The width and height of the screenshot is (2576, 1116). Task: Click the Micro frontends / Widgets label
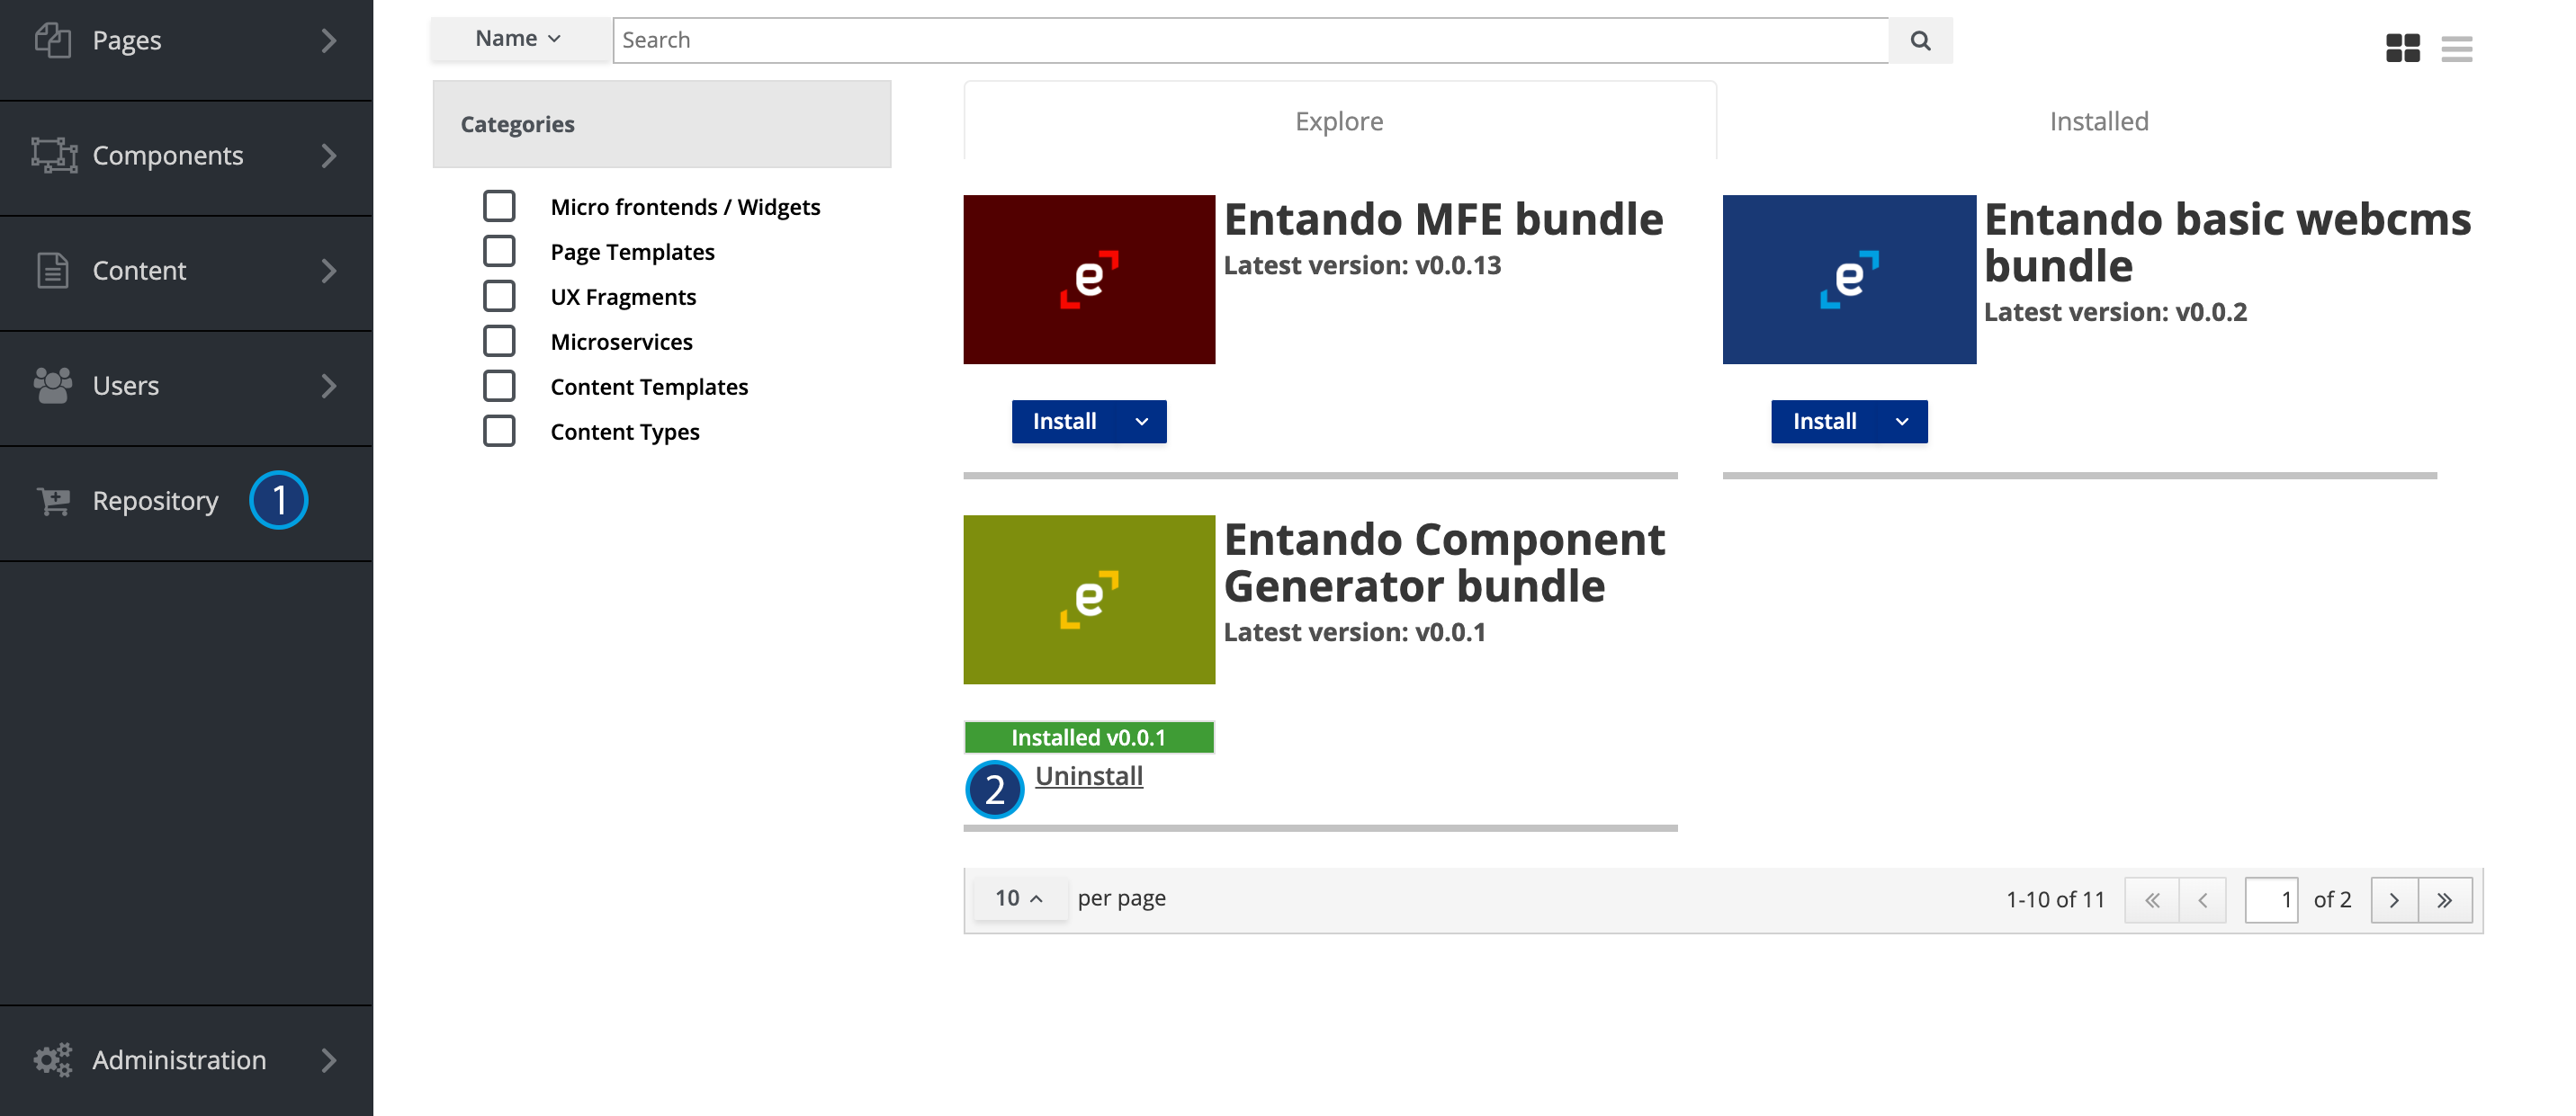685,207
